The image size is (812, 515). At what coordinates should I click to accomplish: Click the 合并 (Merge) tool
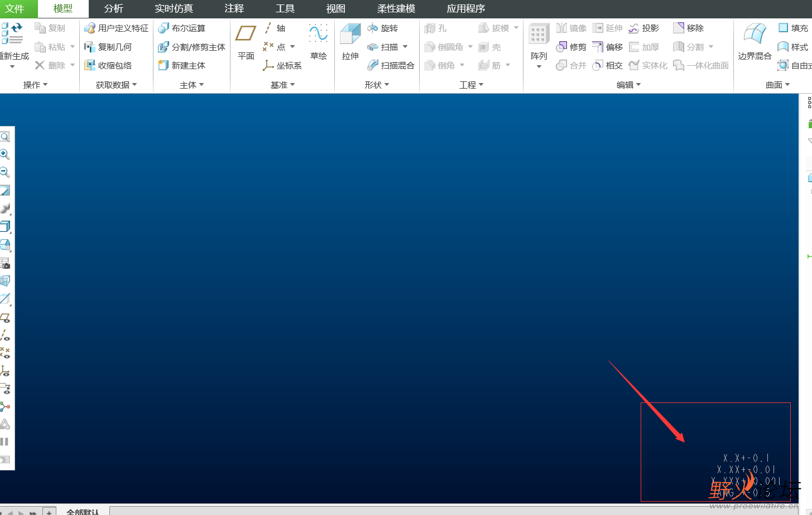[571, 65]
